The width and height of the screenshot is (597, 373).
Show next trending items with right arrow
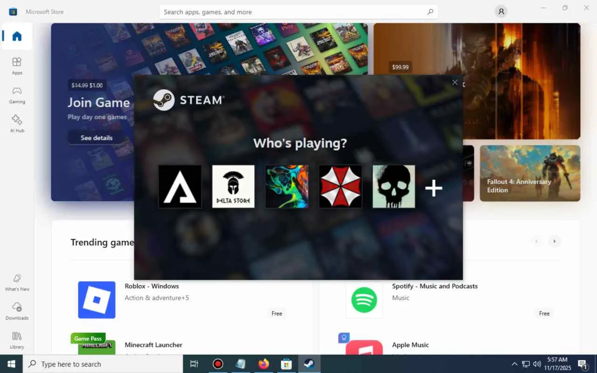point(554,241)
